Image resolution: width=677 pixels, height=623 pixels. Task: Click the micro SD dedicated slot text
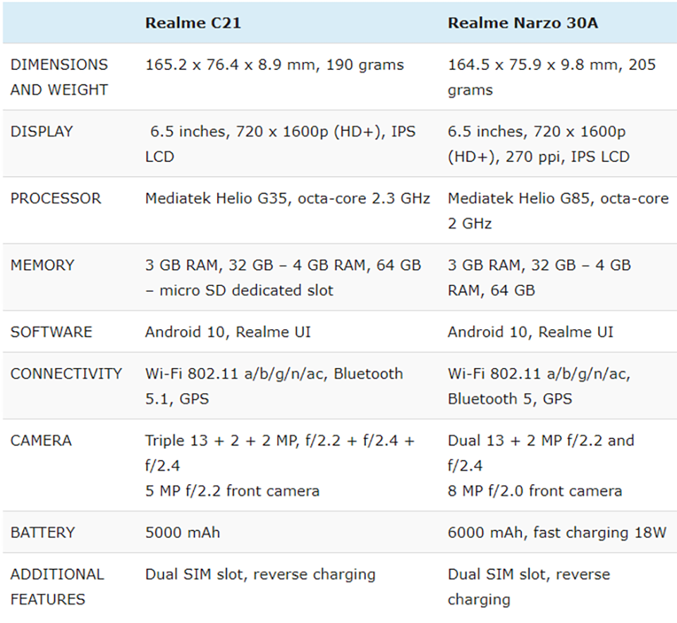(247, 290)
